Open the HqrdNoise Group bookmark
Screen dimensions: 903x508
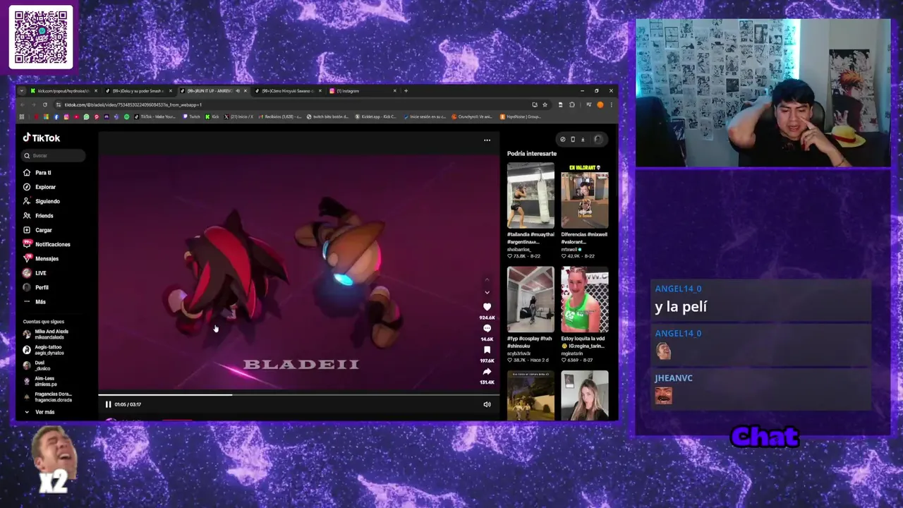(x=521, y=116)
